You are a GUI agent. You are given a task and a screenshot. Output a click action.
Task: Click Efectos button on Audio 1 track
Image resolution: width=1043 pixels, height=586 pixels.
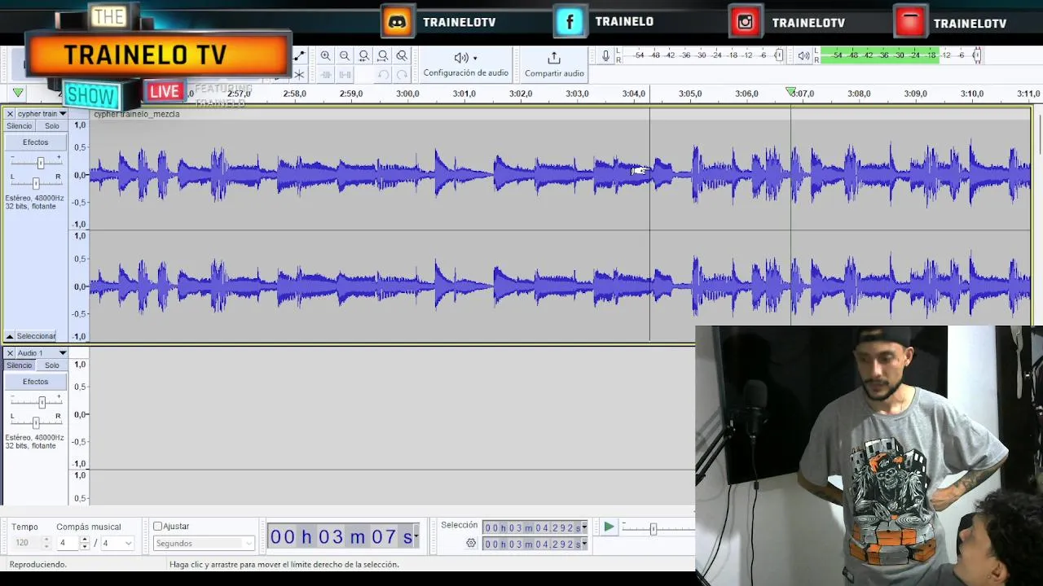(x=35, y=382)
